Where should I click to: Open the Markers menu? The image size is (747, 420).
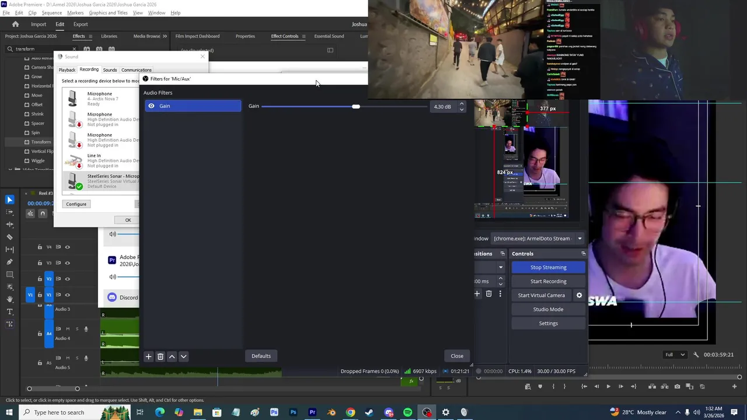pyautogui.click(x=75, y=13)
